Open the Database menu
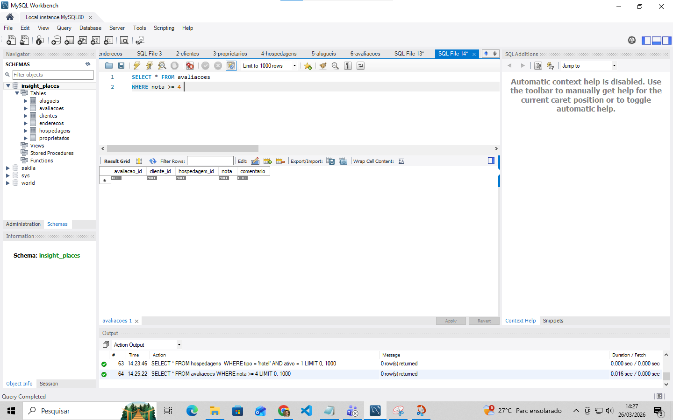673x420 pixels. point(90,28)
